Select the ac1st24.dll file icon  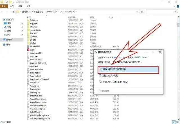click(x=28, y=46)
